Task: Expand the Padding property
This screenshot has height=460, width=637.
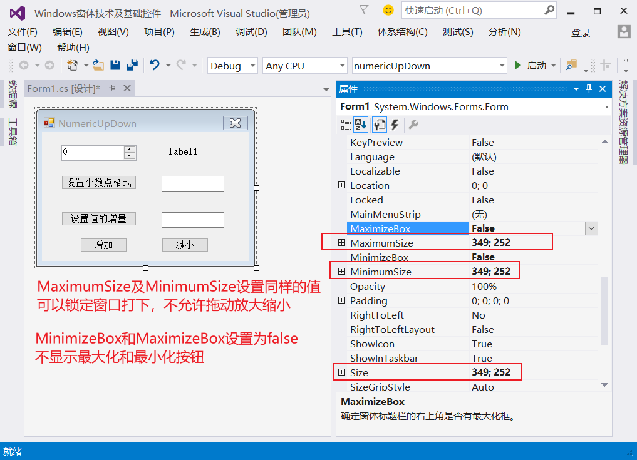Action: point(341,300)
